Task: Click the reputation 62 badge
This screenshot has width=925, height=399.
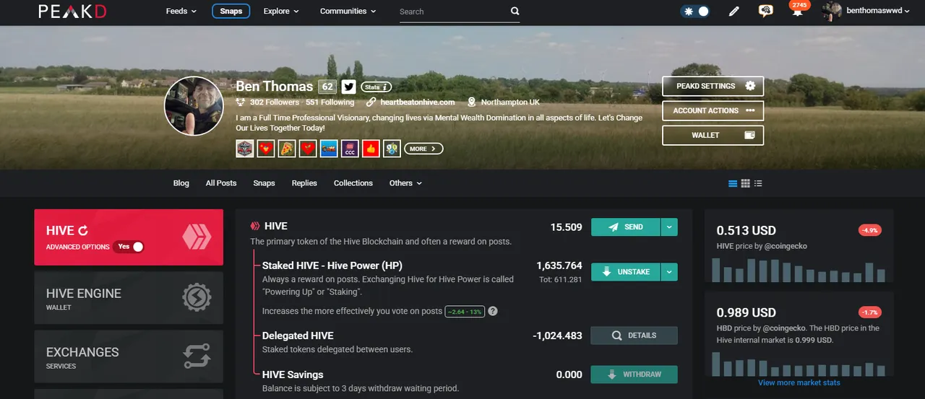Action: coord(327,87)
